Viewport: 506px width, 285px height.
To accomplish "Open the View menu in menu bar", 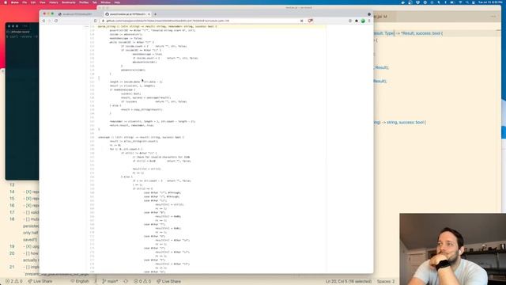I will point(42,2).
